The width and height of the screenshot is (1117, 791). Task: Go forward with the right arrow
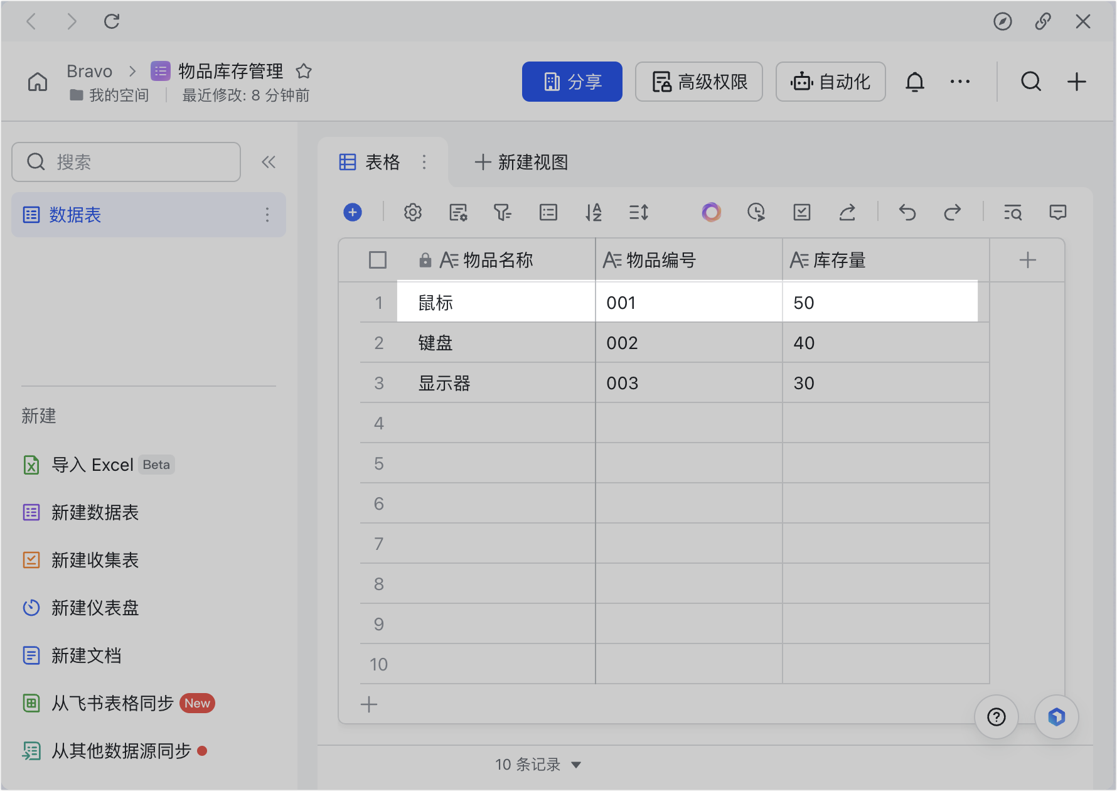[x=72, y=22]
